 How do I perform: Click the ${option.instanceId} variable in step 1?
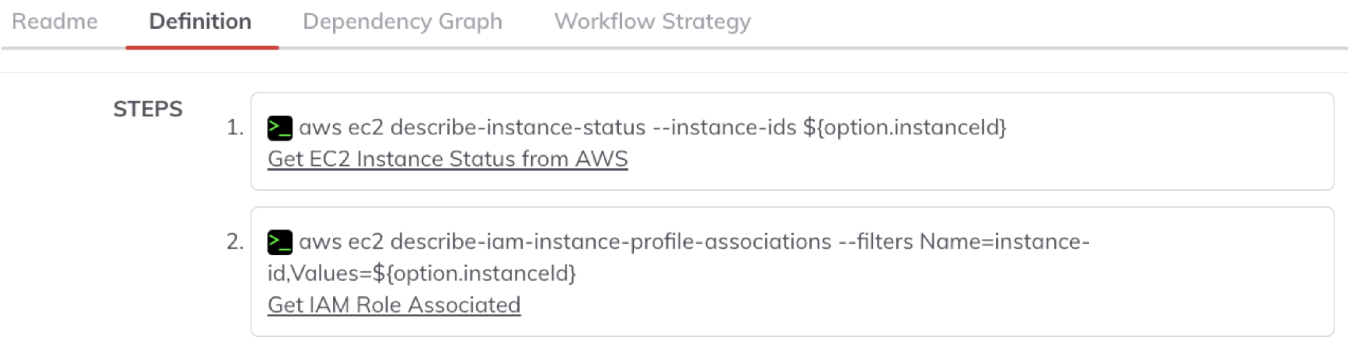point(905,128)
